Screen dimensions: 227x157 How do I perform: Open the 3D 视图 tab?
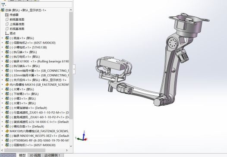(35, 155)
